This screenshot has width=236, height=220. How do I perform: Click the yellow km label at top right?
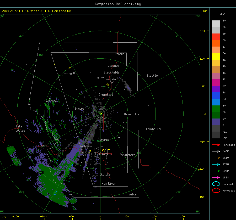[x=205, y=11]
